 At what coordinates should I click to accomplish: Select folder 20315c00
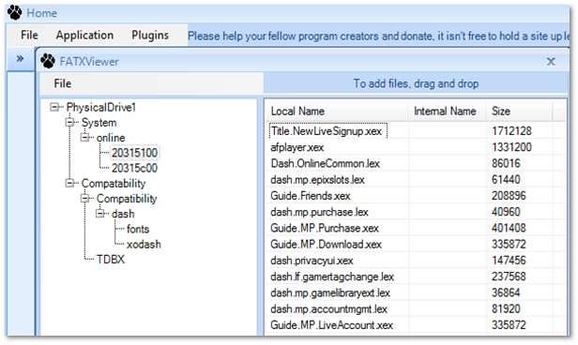coord(134,168)
